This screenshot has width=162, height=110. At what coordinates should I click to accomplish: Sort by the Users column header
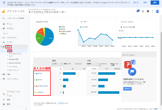click(57, 64)
